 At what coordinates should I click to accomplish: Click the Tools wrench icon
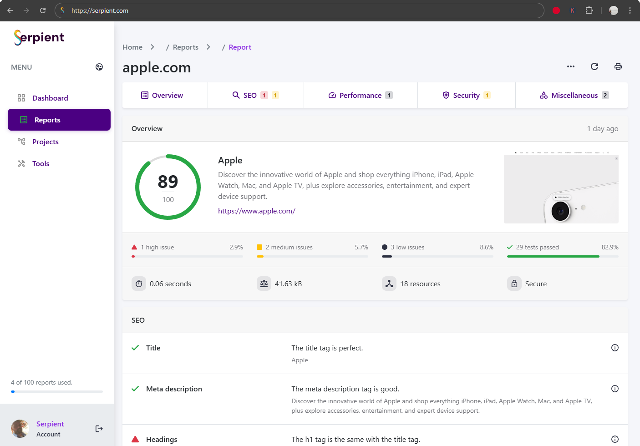[x=21, y=163]
